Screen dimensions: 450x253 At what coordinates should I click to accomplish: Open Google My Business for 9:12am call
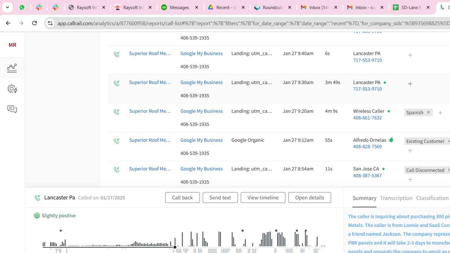[x=202, y=140]
